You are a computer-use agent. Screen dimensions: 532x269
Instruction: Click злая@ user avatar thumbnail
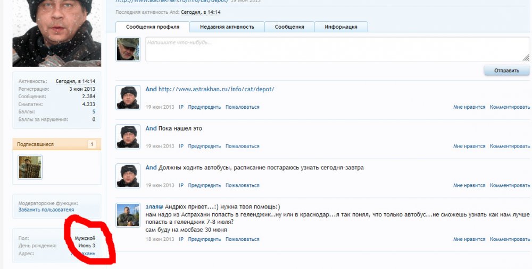pos(128,215)
